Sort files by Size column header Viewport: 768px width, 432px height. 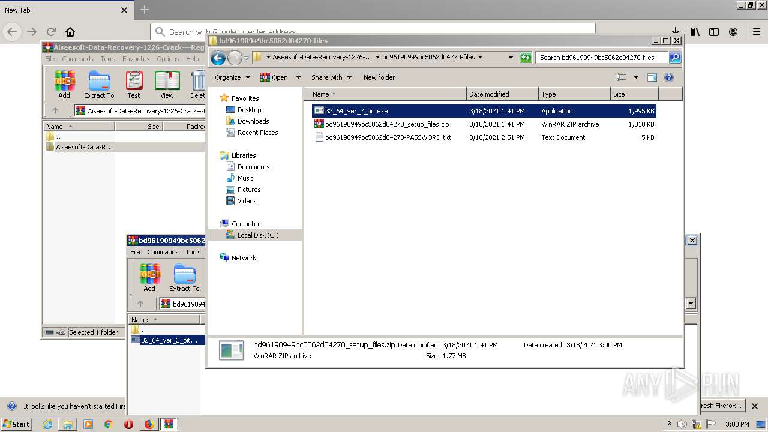[634, 94]
